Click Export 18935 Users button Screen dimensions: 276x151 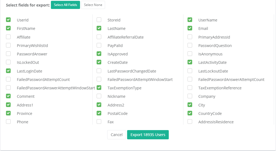148,135
